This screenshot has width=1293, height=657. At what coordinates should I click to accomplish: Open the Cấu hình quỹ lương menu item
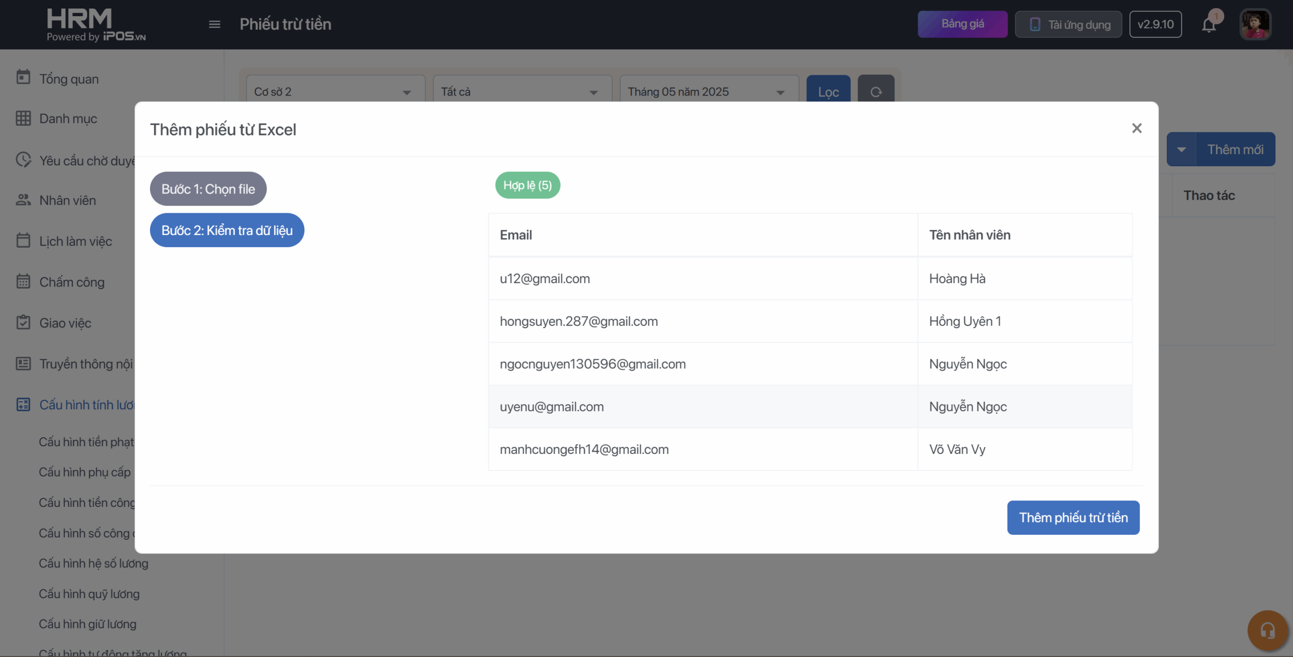(x=89, y=594)
